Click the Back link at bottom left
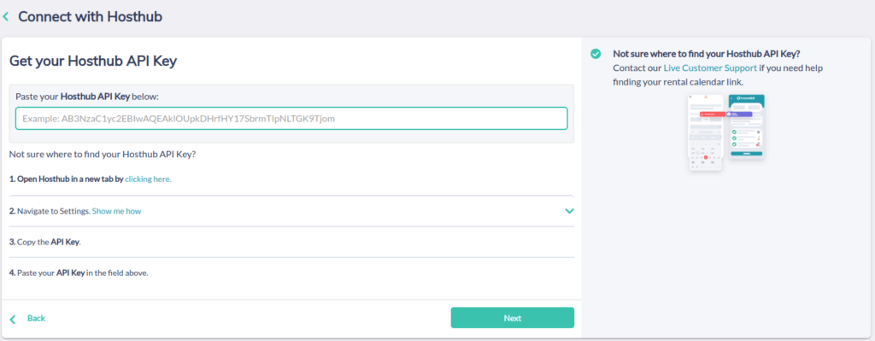 click(36, 318)
